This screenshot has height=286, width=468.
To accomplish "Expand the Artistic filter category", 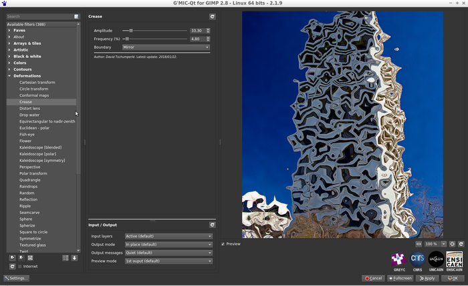I will click(x=21, y=49).
